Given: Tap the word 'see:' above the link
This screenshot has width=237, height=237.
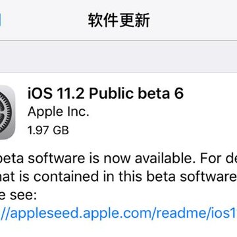Looking at the screenshot, I should [22, 196].
